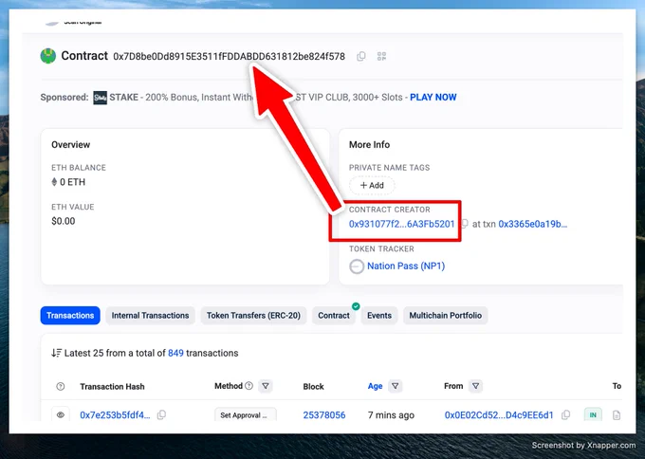Click the PLAY NOW sponsored link

click(433, 98)
